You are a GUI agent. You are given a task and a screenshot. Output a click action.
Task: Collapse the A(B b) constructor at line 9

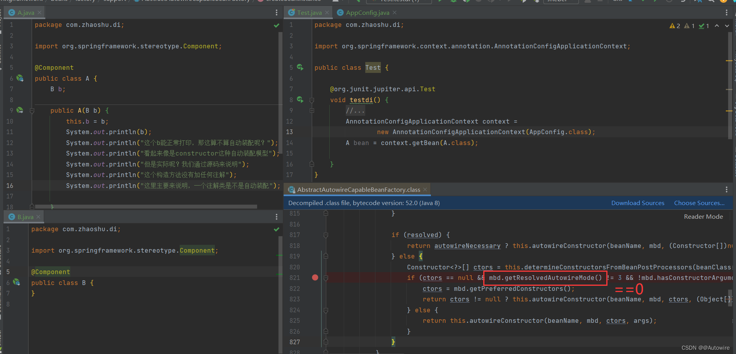[x=32, y=111]
